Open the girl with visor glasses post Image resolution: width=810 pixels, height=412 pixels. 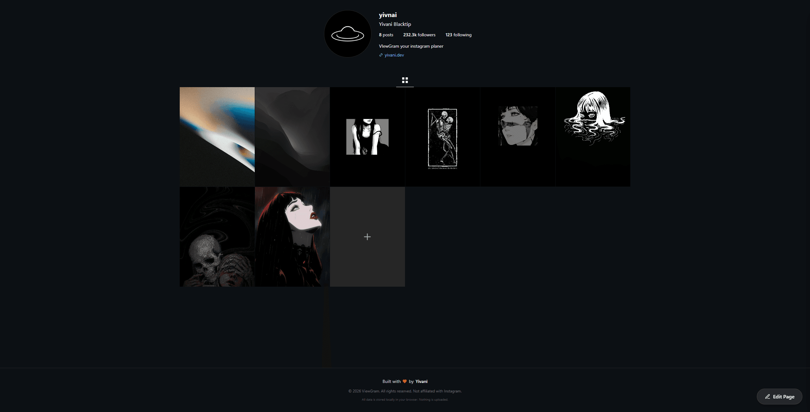(517, 137)
